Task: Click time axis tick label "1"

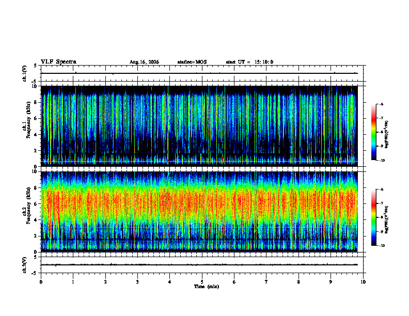Action: point(73,282)
